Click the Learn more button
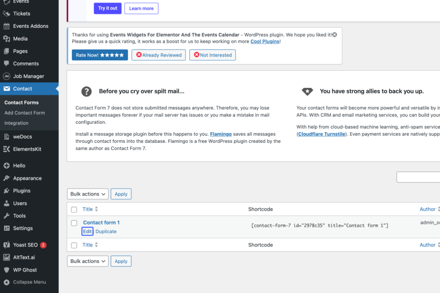440x293 pixels. [141, 9]
